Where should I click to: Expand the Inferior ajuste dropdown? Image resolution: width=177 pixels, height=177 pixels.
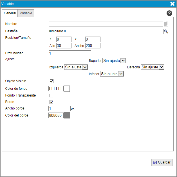pos(112,74)
